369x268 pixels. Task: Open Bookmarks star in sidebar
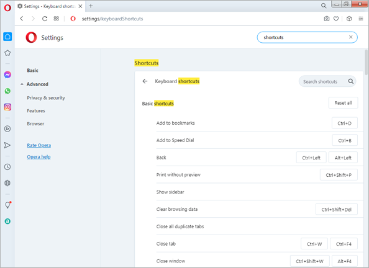click(7, 53)
